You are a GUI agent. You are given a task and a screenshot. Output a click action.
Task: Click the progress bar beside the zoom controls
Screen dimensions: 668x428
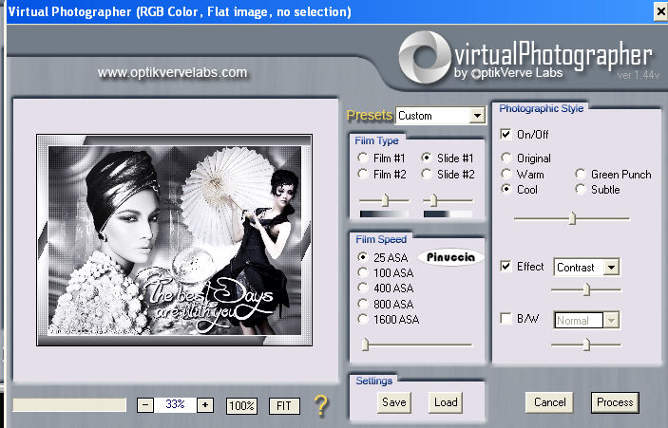[x=69, y=405]
